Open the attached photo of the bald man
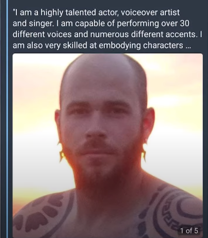Screen dimensions: 208x238 108,146
